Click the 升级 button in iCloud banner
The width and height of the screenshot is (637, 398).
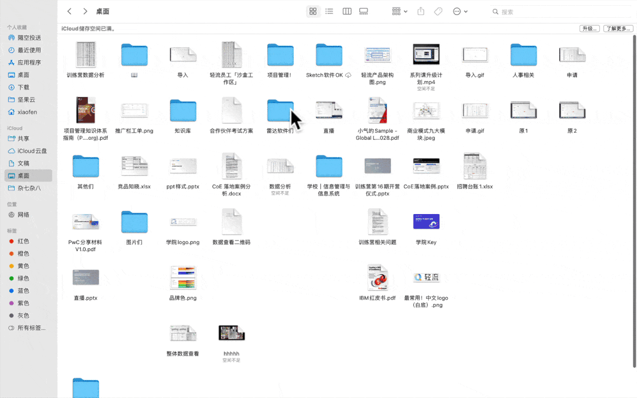click(589, 28)
